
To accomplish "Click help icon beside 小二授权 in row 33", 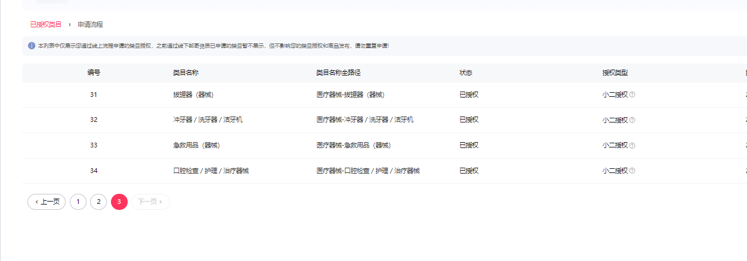I will click(x=632, y=146).
